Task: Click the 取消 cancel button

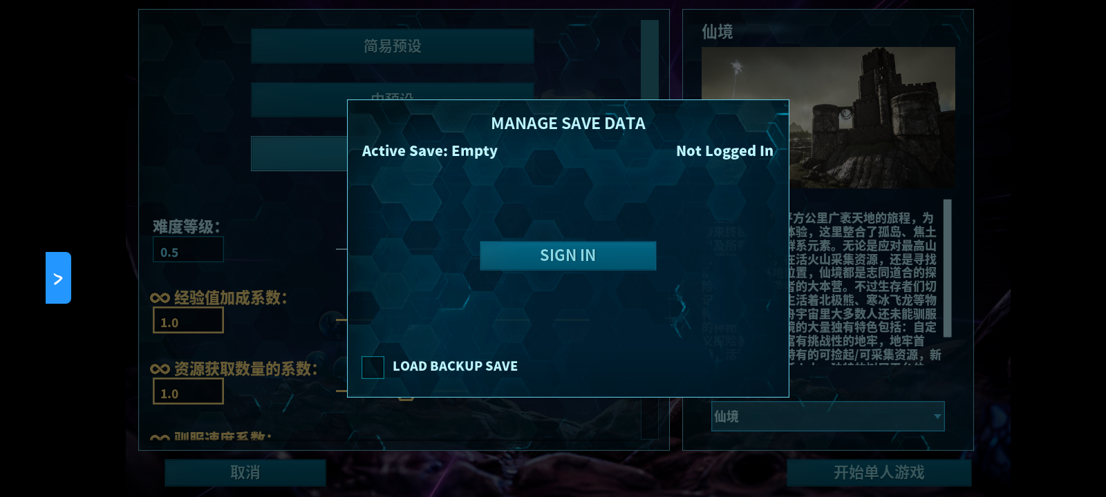Action: [x=245, y=473]
